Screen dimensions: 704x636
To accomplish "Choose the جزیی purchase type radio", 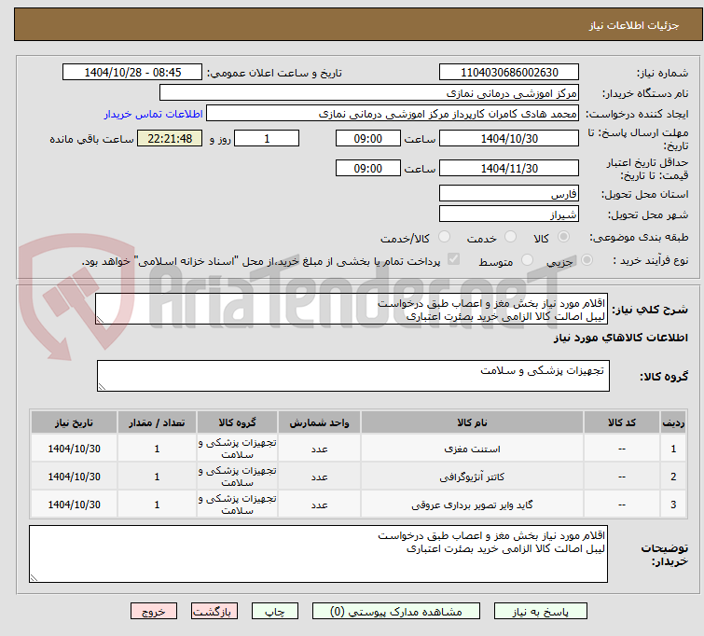I will click(587, 260).
